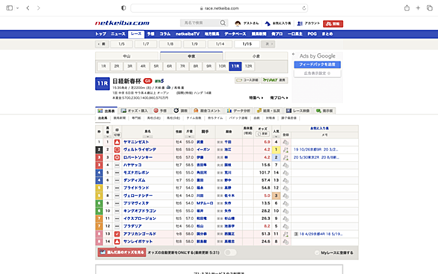Open jockey link Mデムーロ

205,203
